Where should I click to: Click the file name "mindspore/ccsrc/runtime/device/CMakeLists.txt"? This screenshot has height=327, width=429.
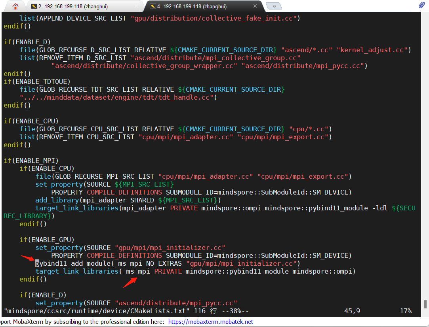point(97,311)
